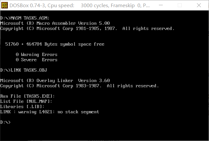This screenshot has height=141, width=209.
Task: Click the L4021 no stack segment warning
Action: click(x=49, y=112)
